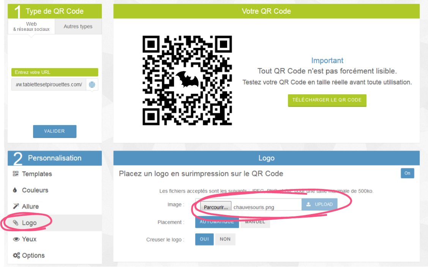Click the VALIDER button
428x267 pixels.
55,131
